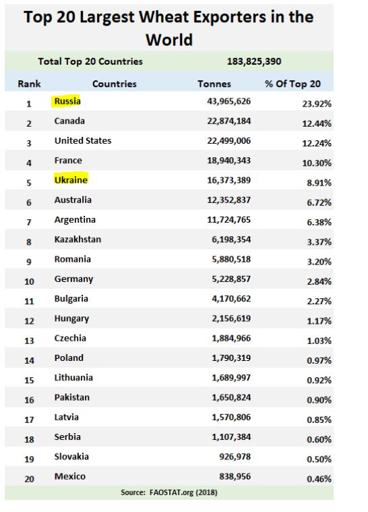368x512 pixels.
Task: Click Germany's tonnes value 5,228,857
Action: point(231,279)
